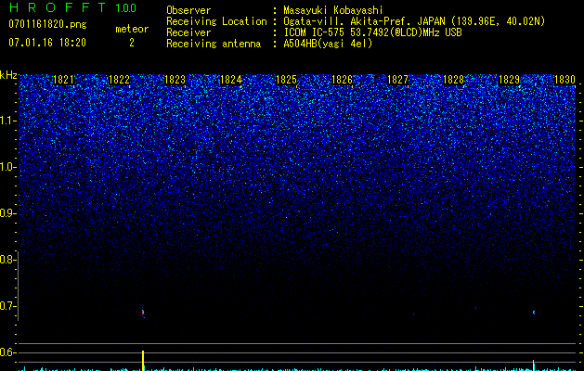Click the red meteor echo near 1822
Image resolution: width=584 pixels, height=371 pixels.
coord(143,313)
